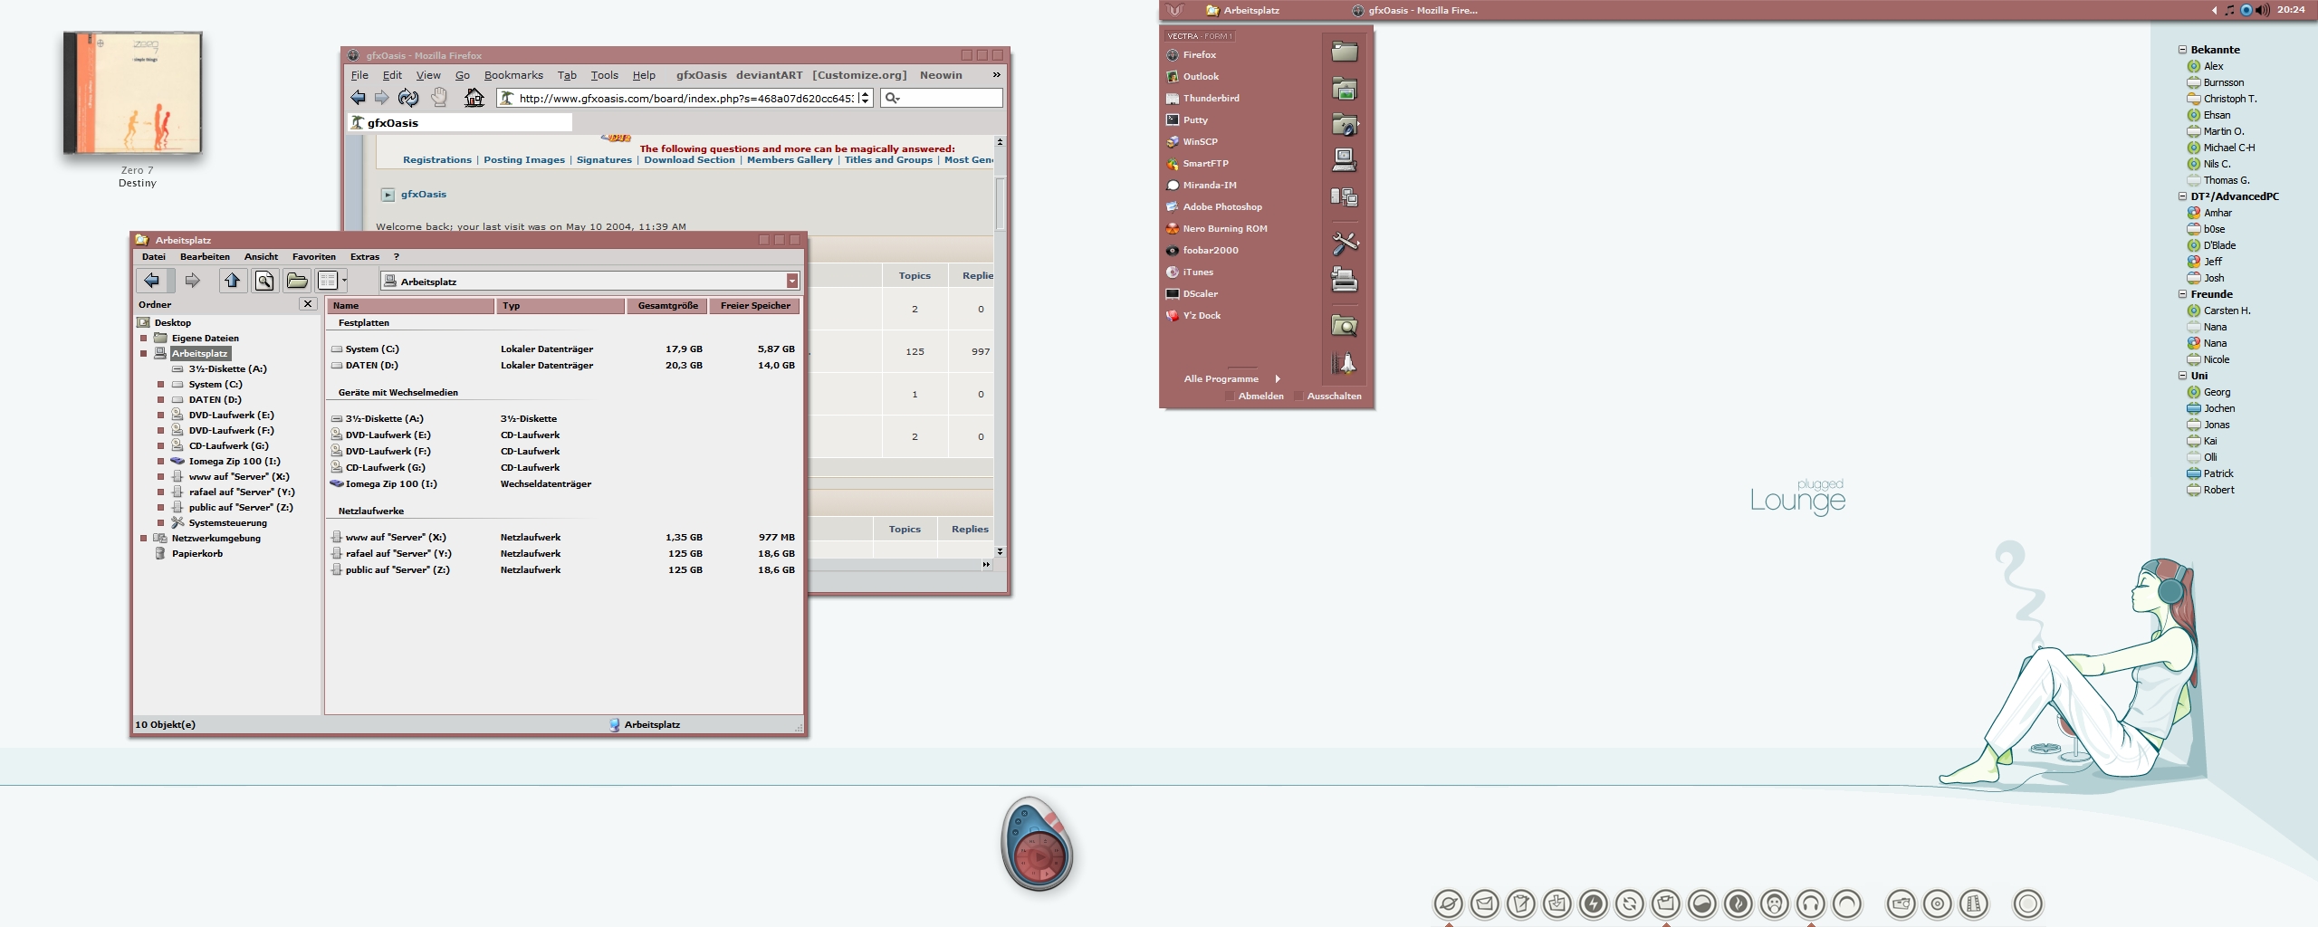The width and height of the screenshot is (2318, 927).
Task: Open the printers icon in start menu
Action: (x=1345, y=280)
